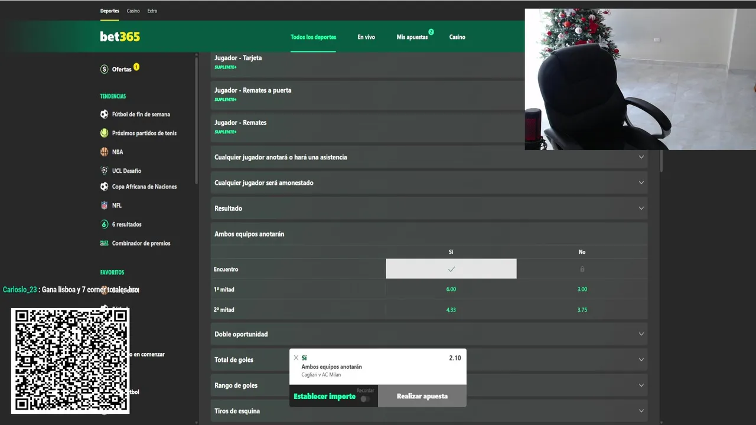Image resolution: width=756 pixels, height=425 pixels.
Task: Expand Cualquier jugador será amonestado section
Action: tap(429, 183)
